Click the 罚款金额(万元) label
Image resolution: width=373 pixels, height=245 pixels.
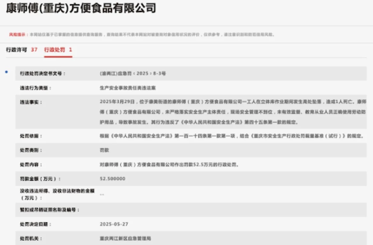pos(40,179)
